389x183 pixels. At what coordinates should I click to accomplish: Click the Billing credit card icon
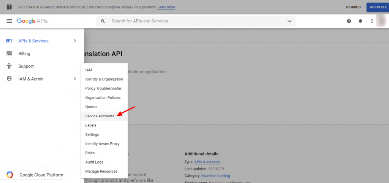[9, 53]
